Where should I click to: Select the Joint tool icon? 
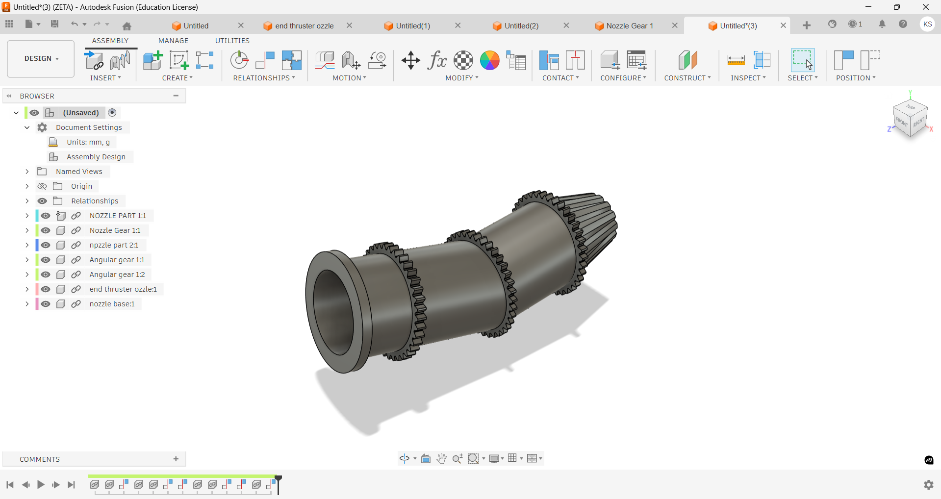pyautogui.click(x=239, y=61)
